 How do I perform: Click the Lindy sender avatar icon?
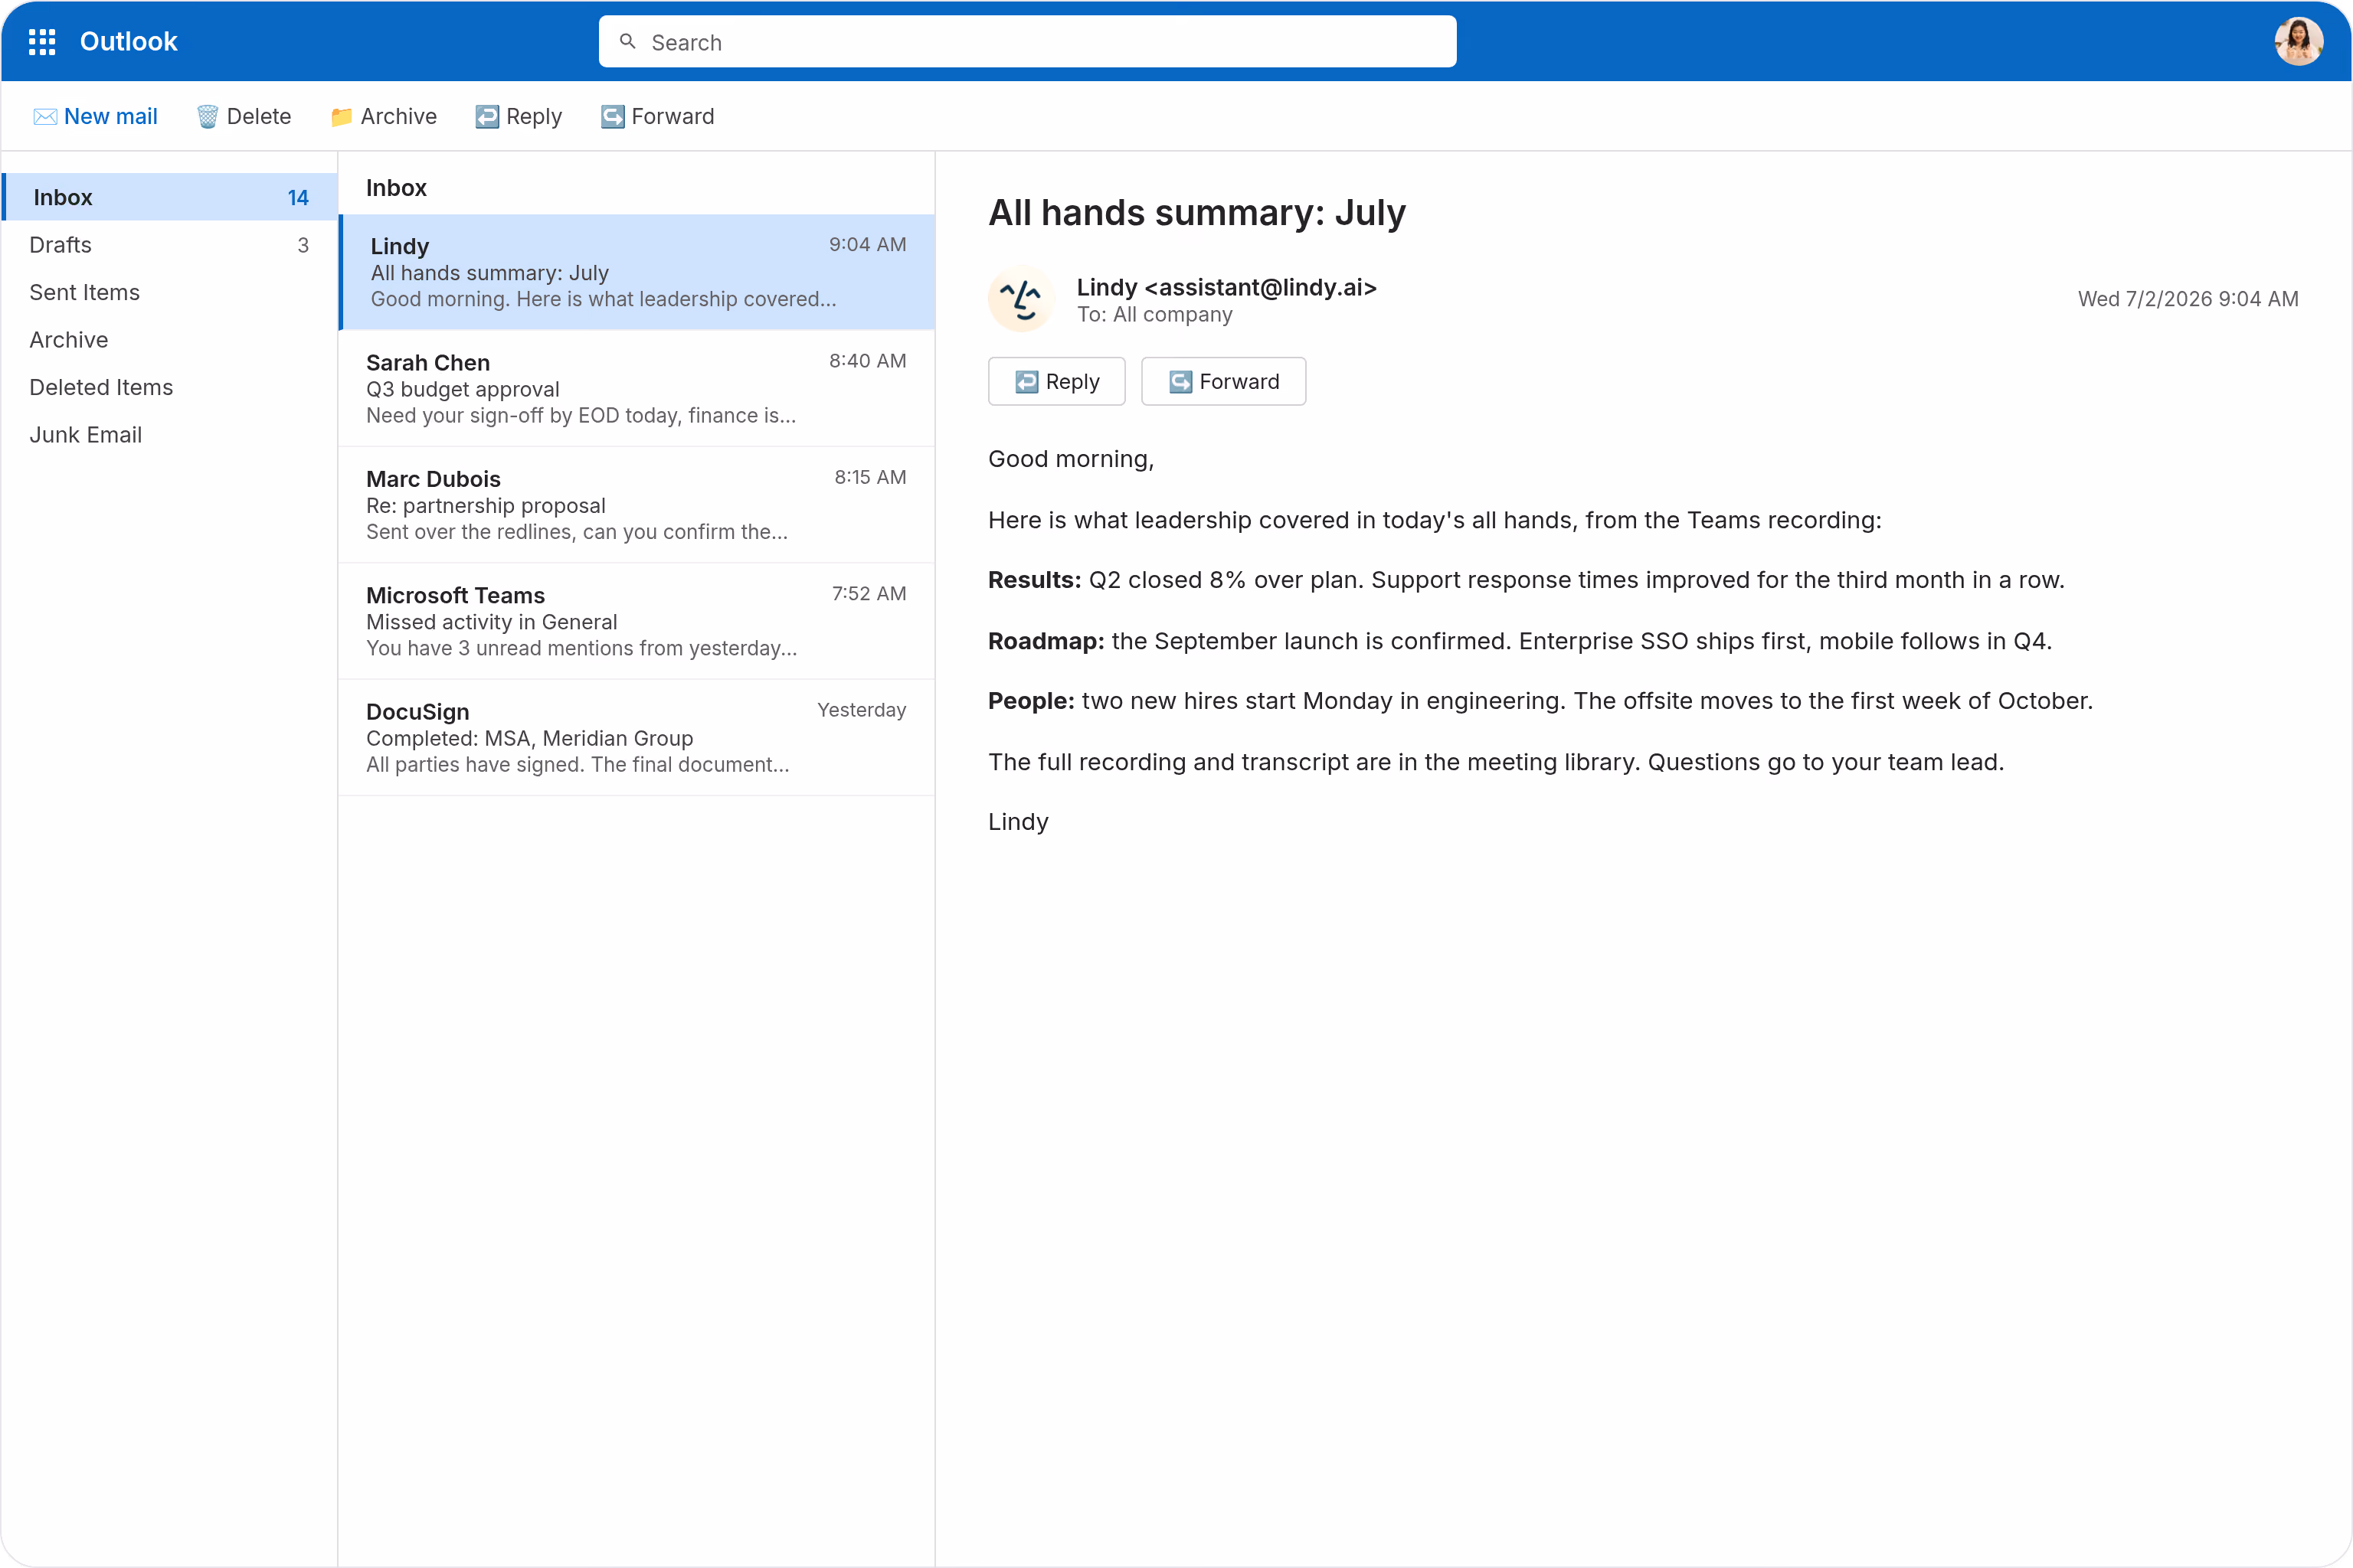[1022, 299]
